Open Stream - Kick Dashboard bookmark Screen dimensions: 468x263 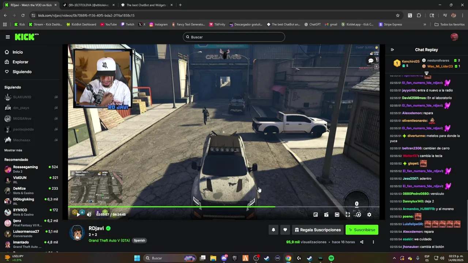(x=45, y=24)
